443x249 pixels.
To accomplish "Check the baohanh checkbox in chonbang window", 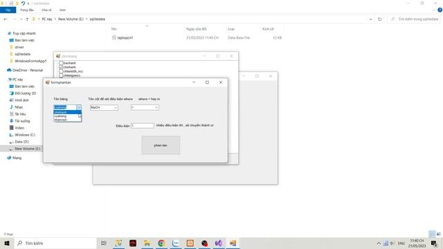I will point(61,63).
